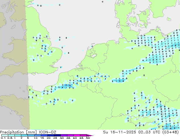Click the '15' legend tick label
The height and width of the screenshot is (139, 180).
(42, 138)
